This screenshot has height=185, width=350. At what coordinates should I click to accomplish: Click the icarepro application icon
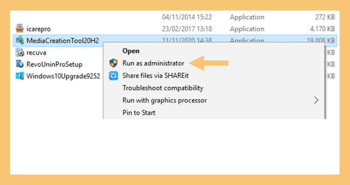click(x=20, y=29)
